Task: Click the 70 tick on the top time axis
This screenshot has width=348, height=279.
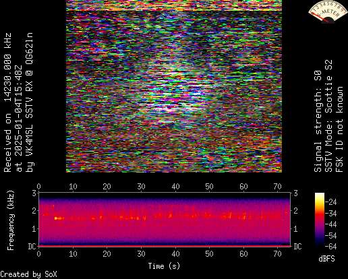Action: coord(277,187)
